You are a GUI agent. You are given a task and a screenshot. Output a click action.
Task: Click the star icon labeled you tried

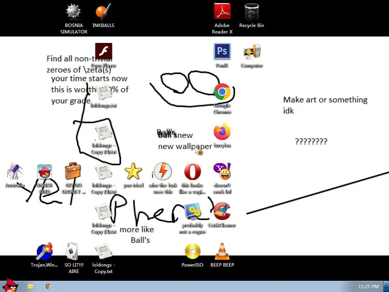coord(133,175)
